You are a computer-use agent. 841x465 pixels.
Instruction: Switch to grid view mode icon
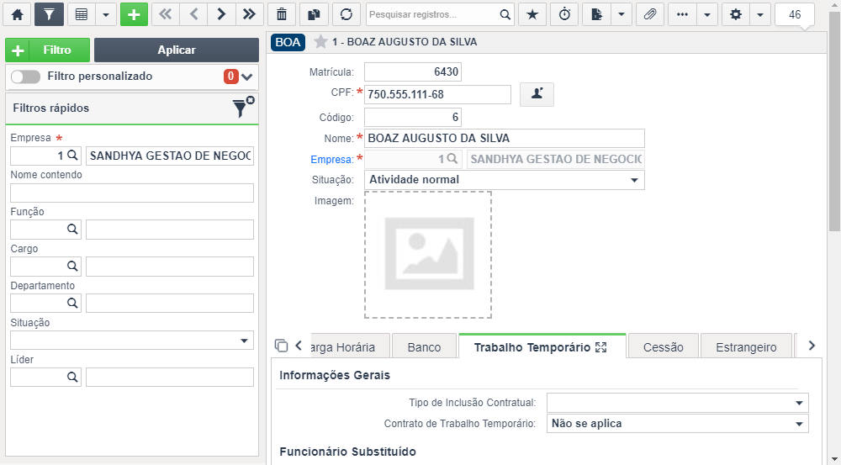click(82, 14)
